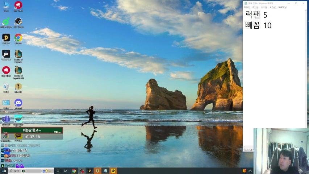Open the 파일 menu in Notepad
This screenshot has height=174, width=309.
coord(247,7)
